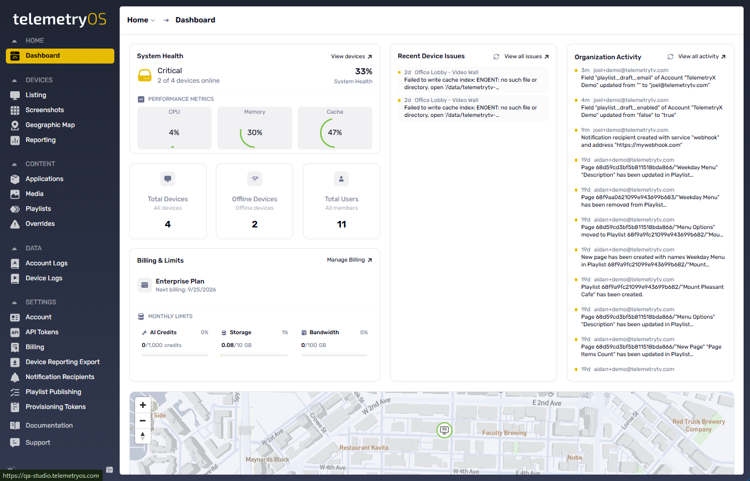Click the Applications cube icon
The height and width of the screenshot is (481, 750).
(15, 179)
